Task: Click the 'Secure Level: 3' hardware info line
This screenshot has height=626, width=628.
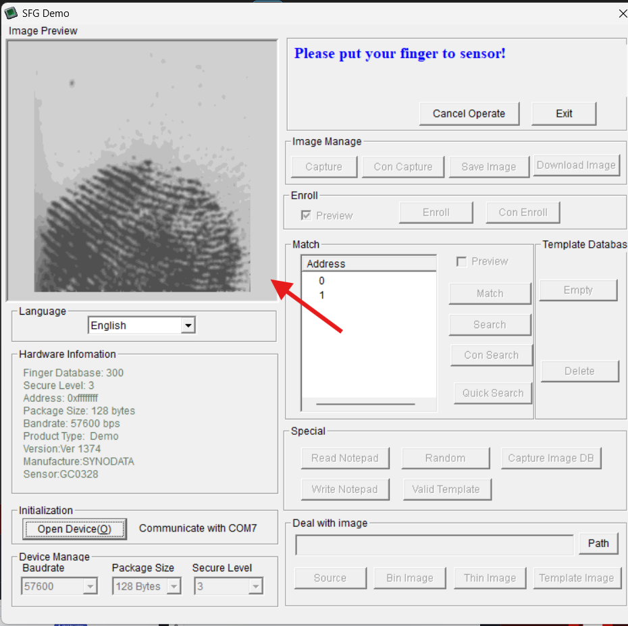Action: click(x=59, y=386)
